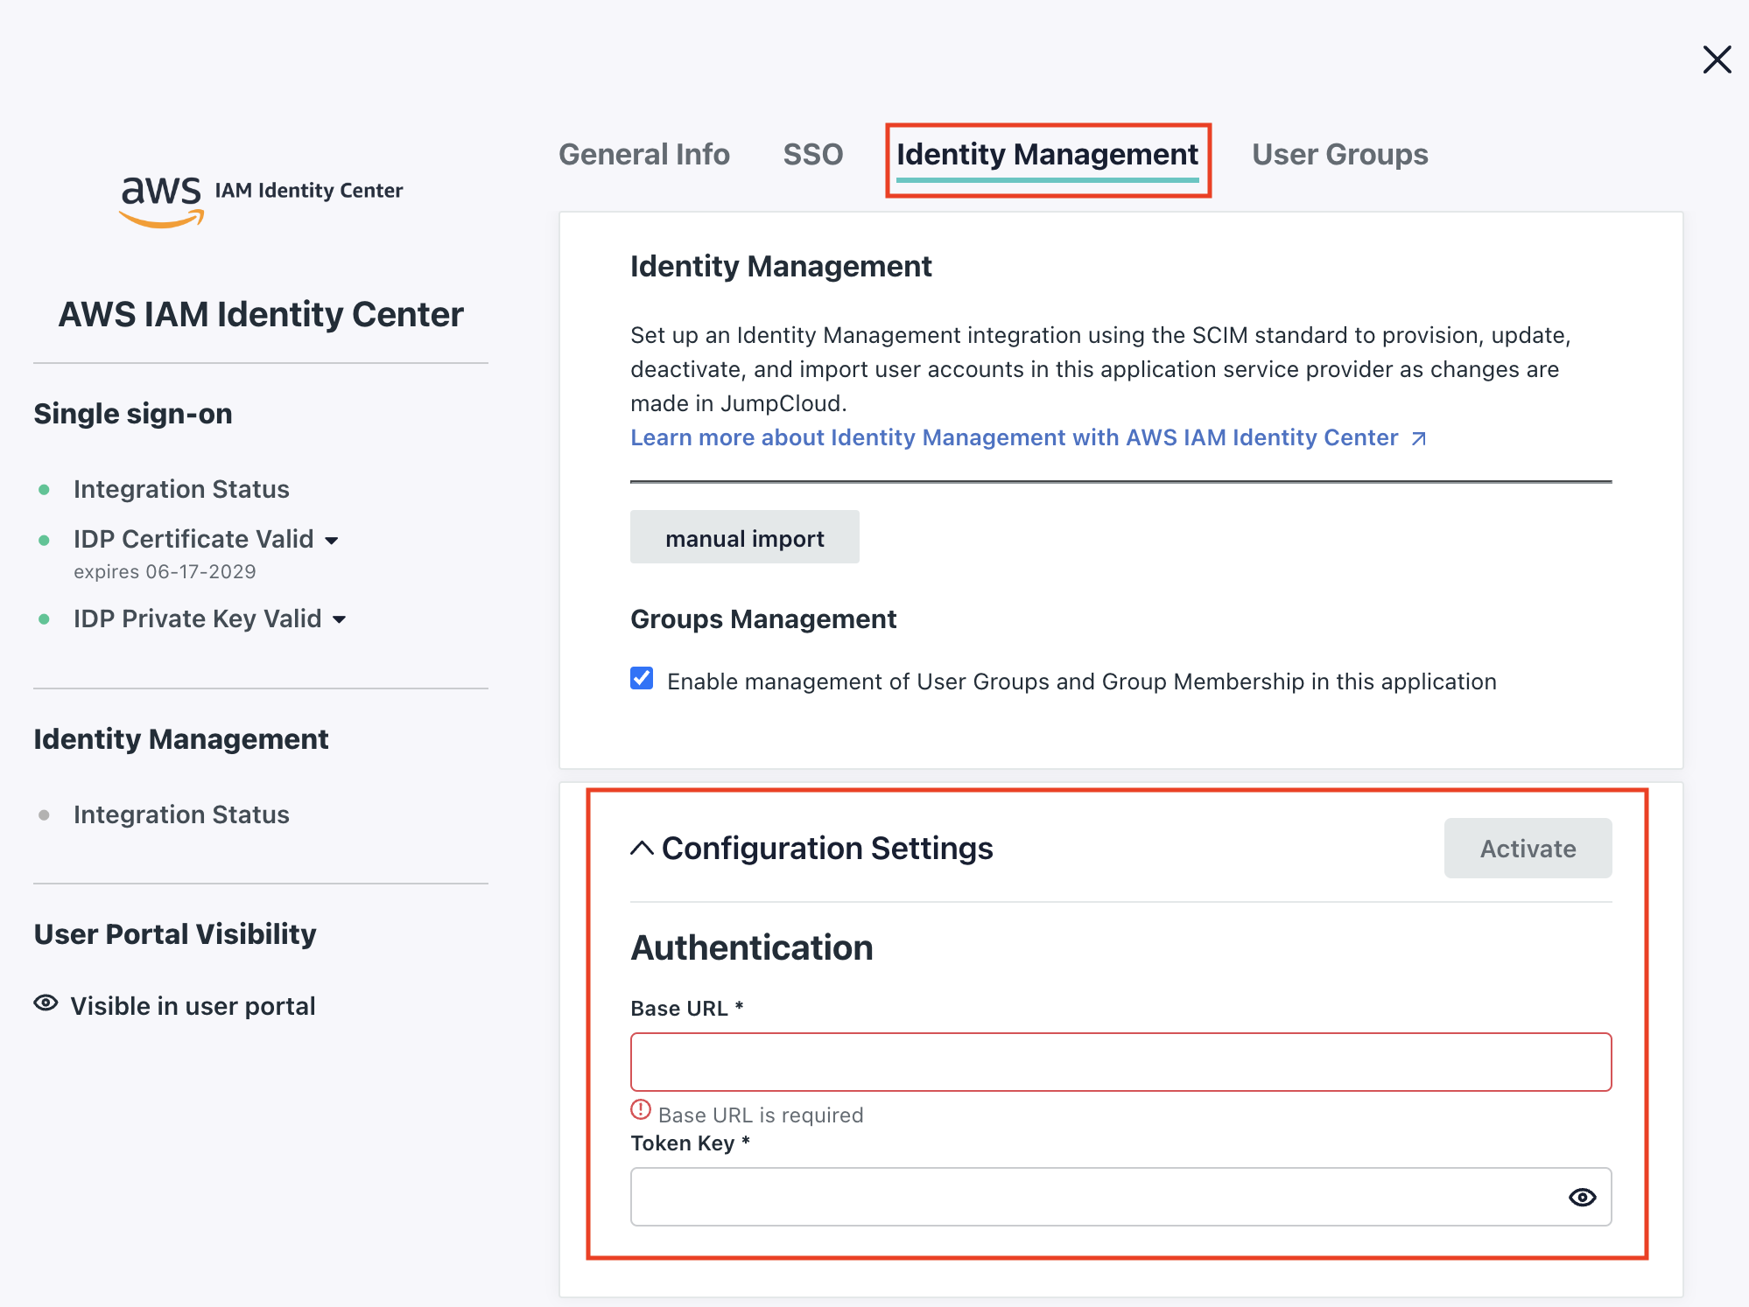The image size is (1749, 1307).
Task: Click green status dot beside Integration Status
Action: point(46,489)
